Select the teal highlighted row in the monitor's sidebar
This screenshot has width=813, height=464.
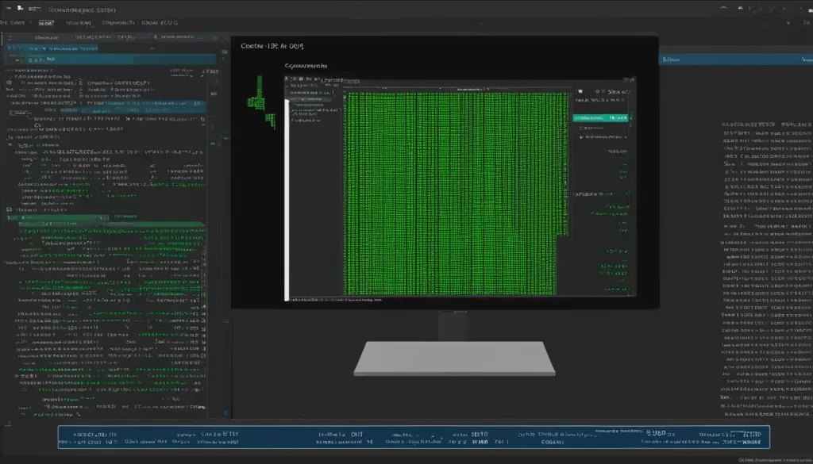(600, 118)
